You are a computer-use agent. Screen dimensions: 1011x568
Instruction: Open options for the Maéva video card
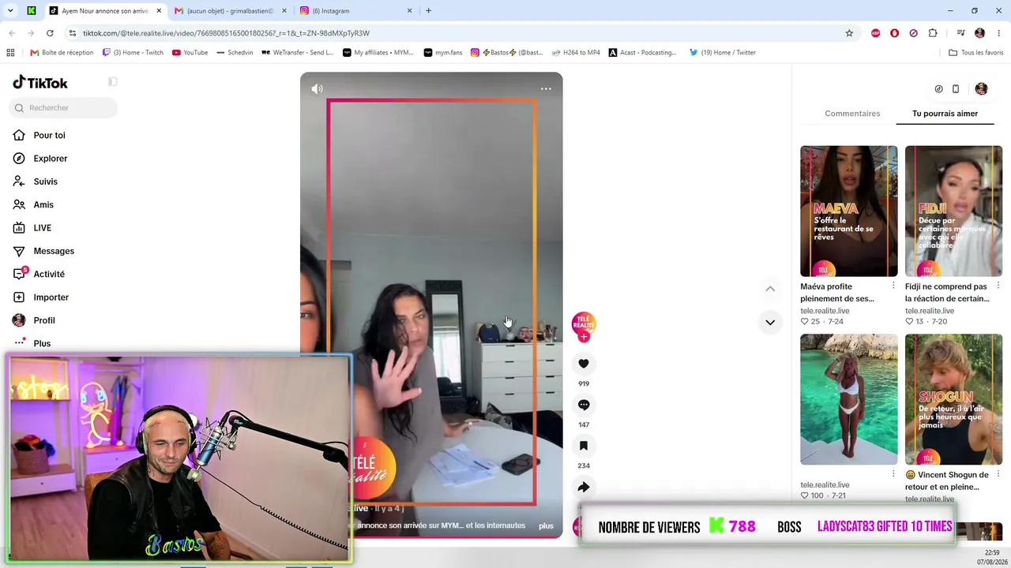pos(893,286)
